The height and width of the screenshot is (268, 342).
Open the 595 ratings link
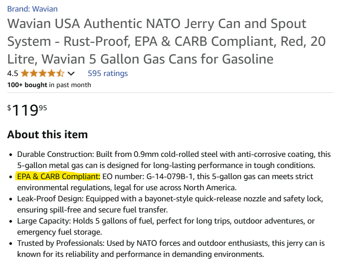[x=107, y=73]
